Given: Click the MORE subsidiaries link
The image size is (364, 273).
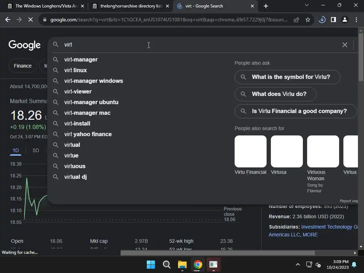Looking at the screenshot, I should coord(310,235).
